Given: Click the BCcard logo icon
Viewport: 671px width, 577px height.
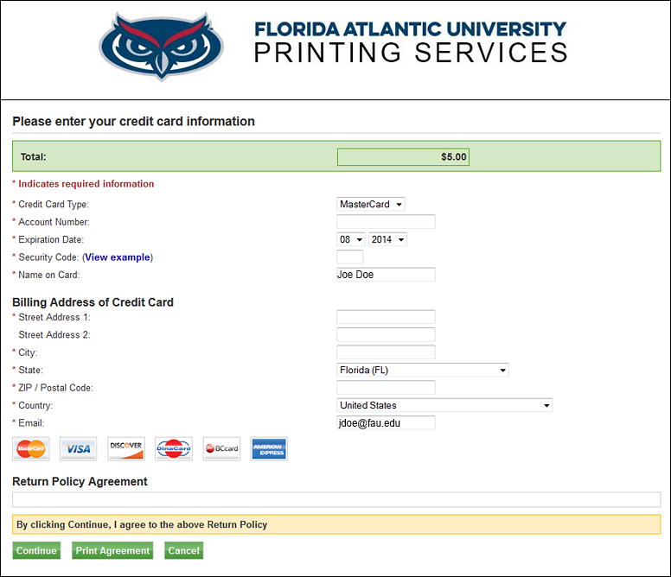Looking at the screenshot, I should tap(221, 449).
